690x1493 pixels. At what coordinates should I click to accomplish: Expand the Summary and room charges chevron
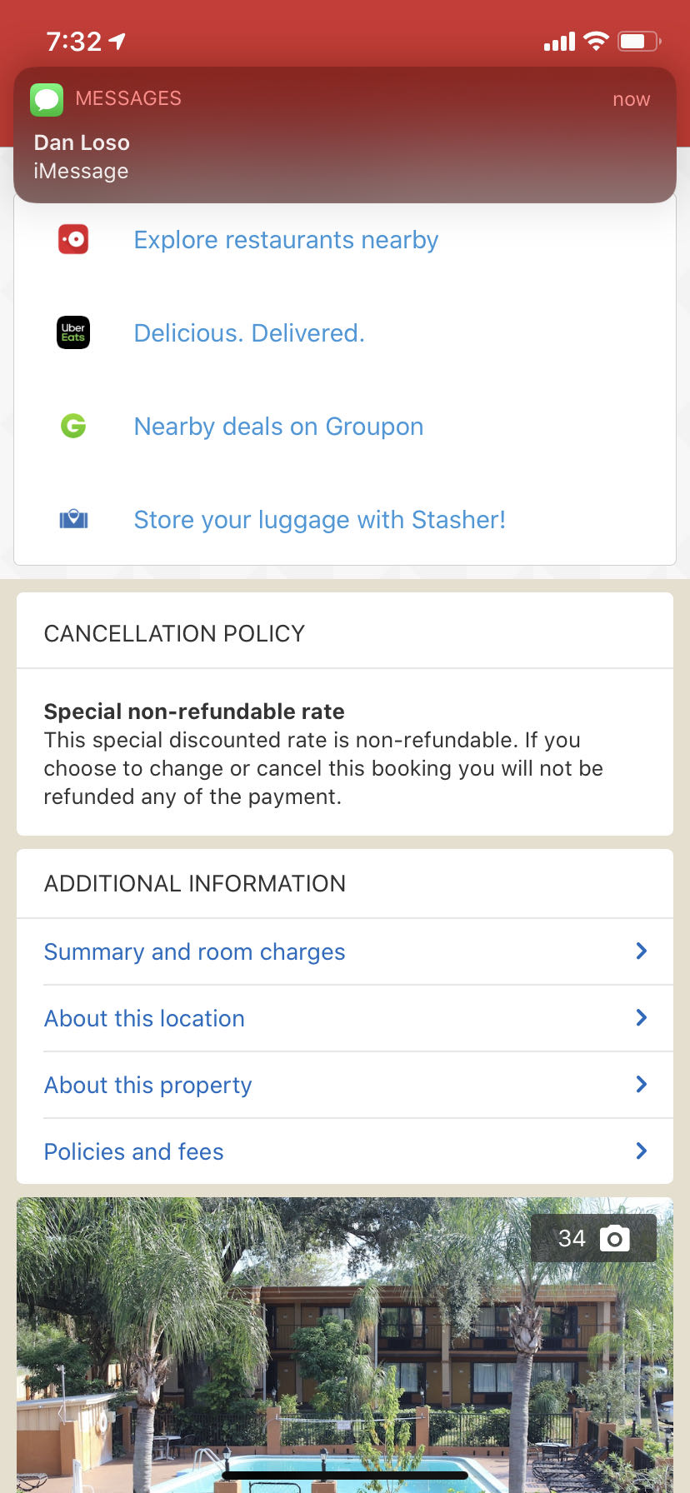click(x=641, y=951)
